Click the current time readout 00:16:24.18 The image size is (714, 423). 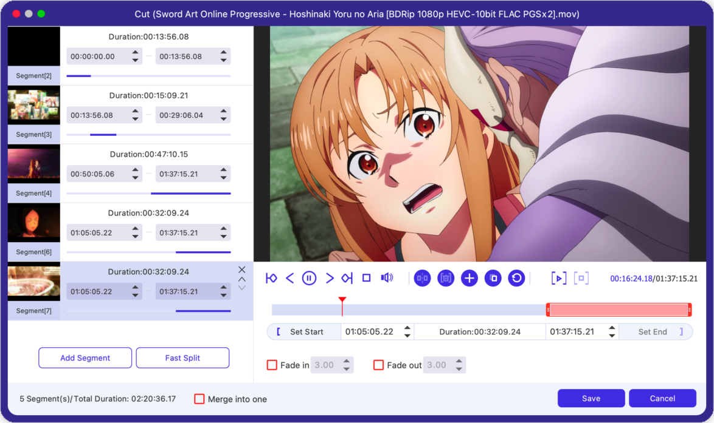[x=631, y=279]
